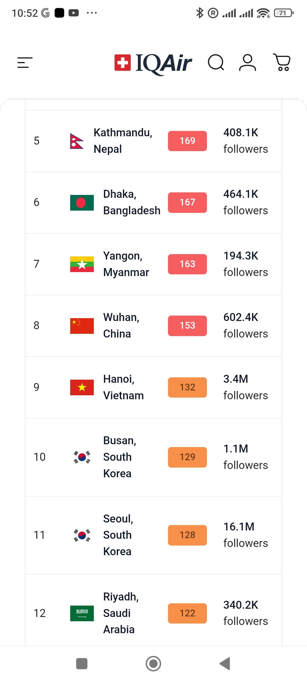Open Wuhan, China city link

click(121, 326)
